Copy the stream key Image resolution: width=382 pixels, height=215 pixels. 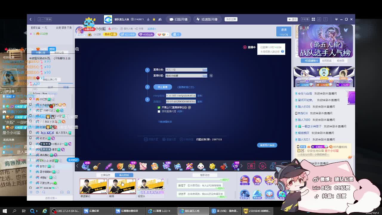tap(200, 102)
